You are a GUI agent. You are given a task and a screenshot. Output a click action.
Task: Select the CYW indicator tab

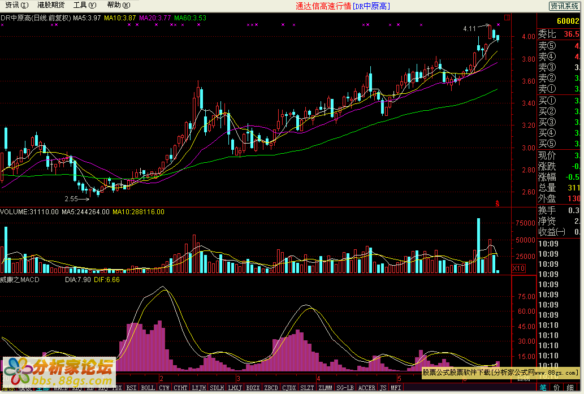[x=165, y=388]
